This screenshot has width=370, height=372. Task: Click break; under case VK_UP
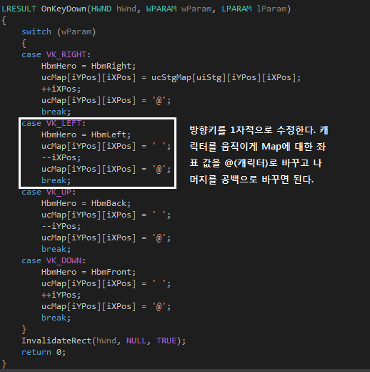[56, 249]
